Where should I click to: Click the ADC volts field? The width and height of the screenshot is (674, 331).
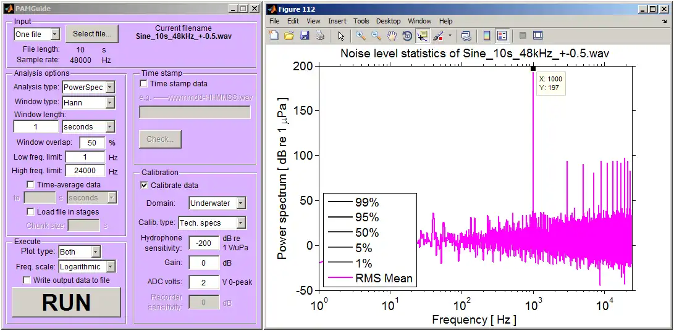(x=204, y=282)
